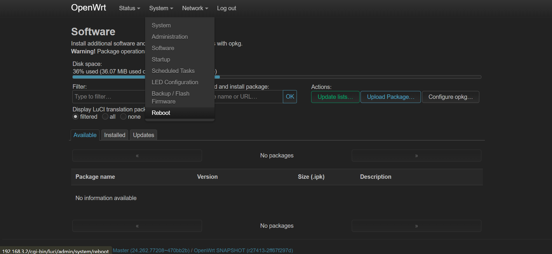
Task: Select the none translation radio button
Action: pyautogui.click(x=123, y=117)
